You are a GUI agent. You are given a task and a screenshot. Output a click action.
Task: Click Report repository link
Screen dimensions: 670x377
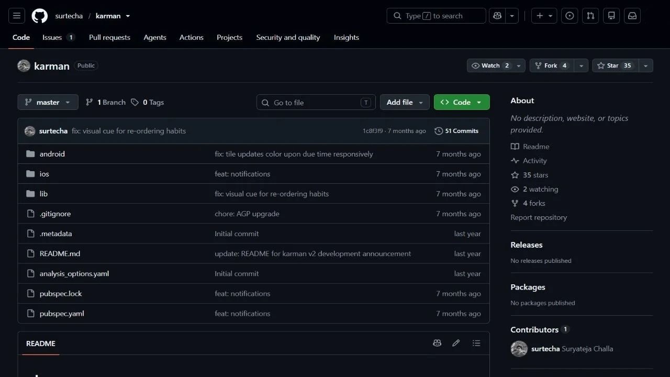[539, 217]
